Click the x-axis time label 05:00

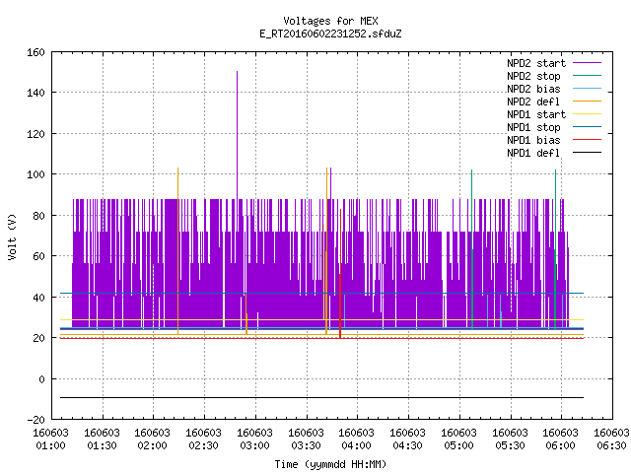tap(458, 445)
